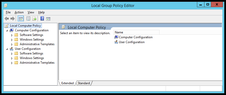Open Help via blue question mark icon

(42, 18)
